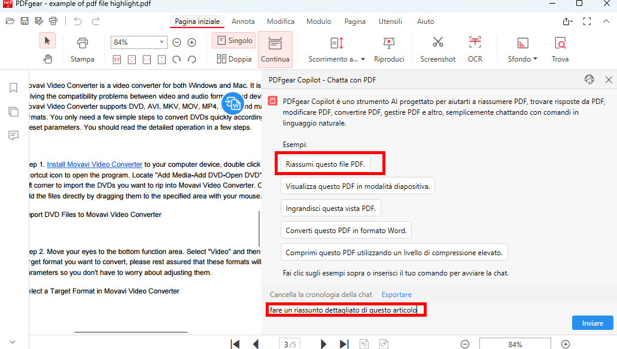Open the comments sidebar panel
This screenshot has width=617, height=349.
click(x=13, y=136)
